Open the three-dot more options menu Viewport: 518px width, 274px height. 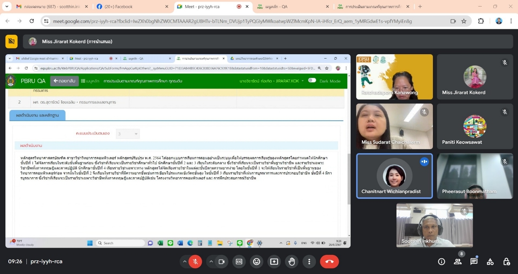[309, 262]
